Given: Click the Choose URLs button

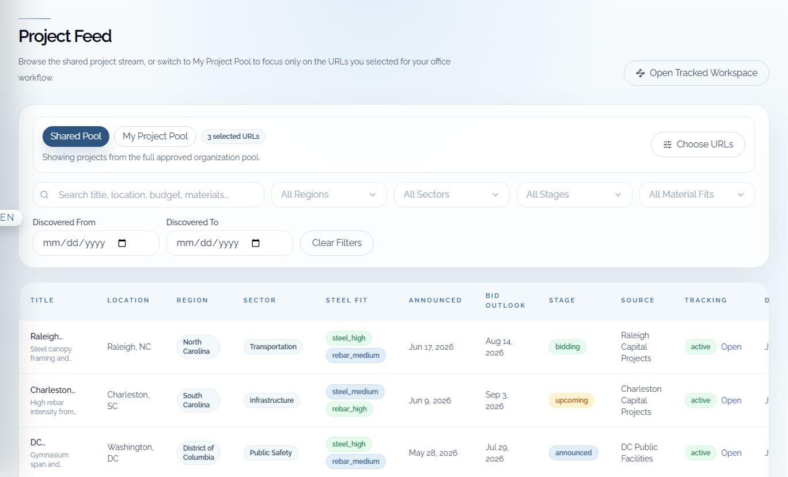Looking at the screenshot, I should point(698,145).
